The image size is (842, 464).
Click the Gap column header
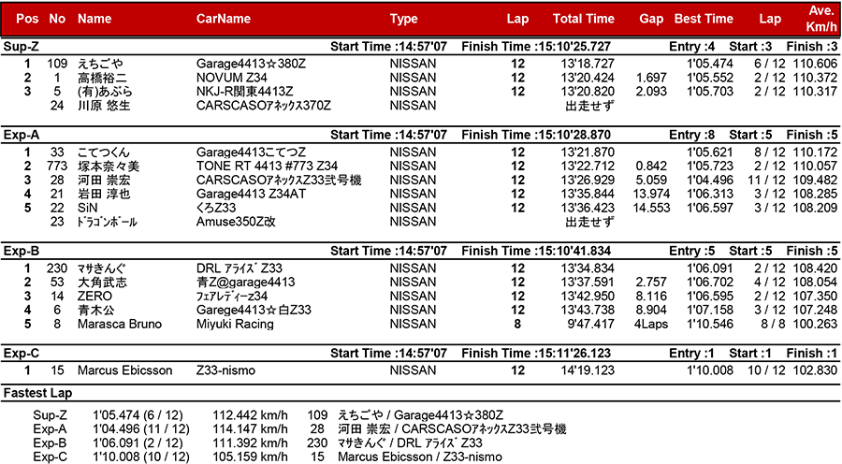click(x=651, y=19)
